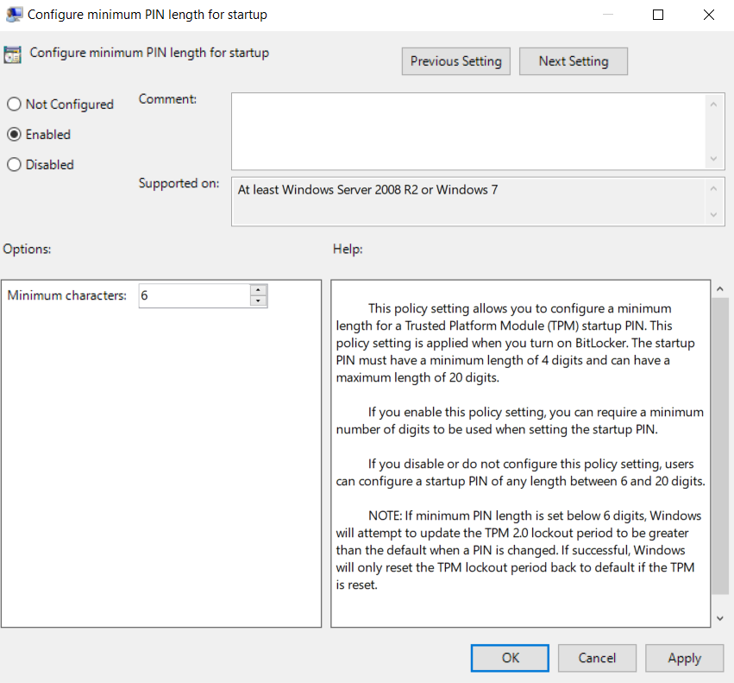Select the Not Configured radio button
The image size is (734, 683).
point(14,104)
